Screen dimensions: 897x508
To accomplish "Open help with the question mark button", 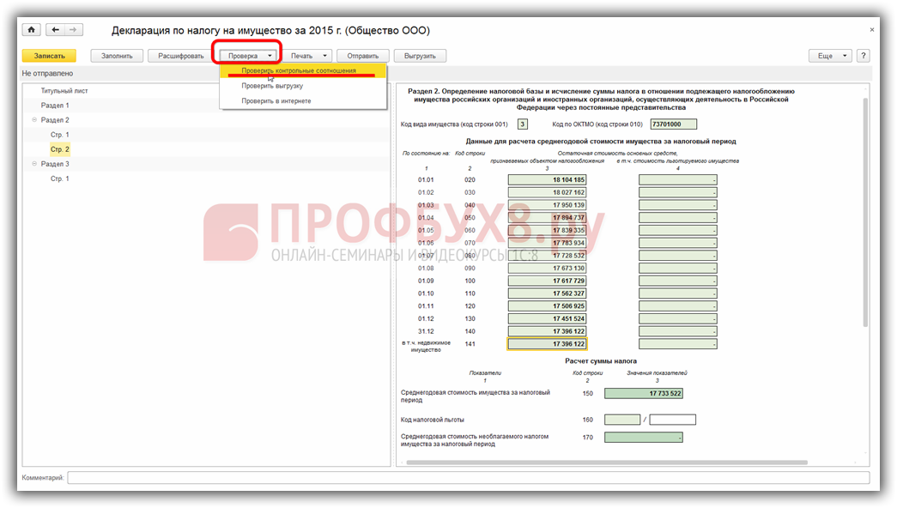I will pos(863,56).
